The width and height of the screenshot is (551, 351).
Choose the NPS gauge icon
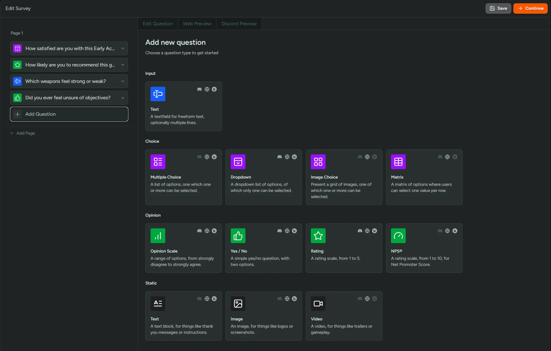coord(398,236)
